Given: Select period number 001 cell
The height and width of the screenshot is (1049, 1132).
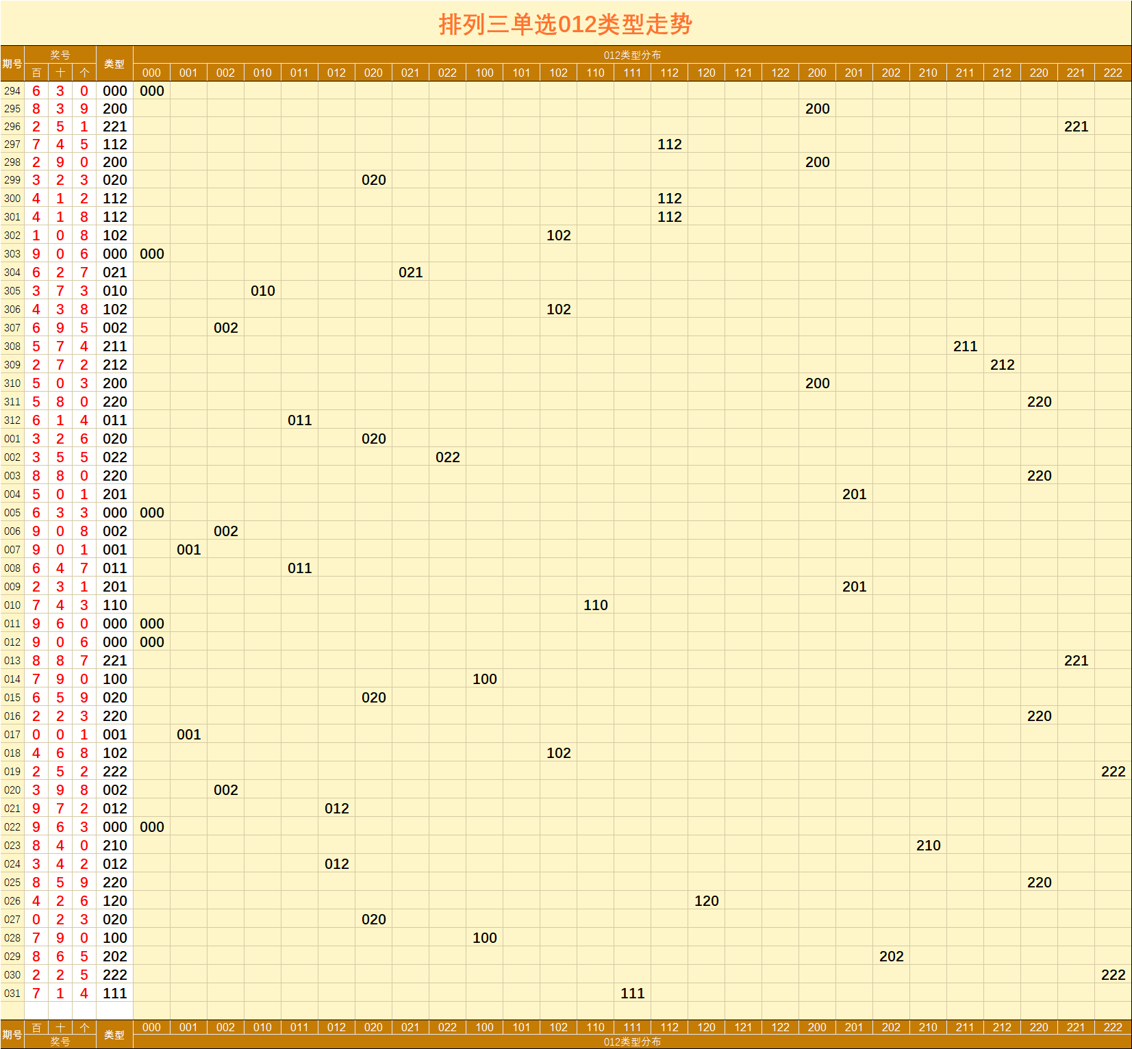Looking at the screenshot, I should [x=12, y=439].
